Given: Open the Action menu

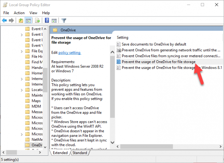Looking at the screenshot, I should tap(19, 13).
